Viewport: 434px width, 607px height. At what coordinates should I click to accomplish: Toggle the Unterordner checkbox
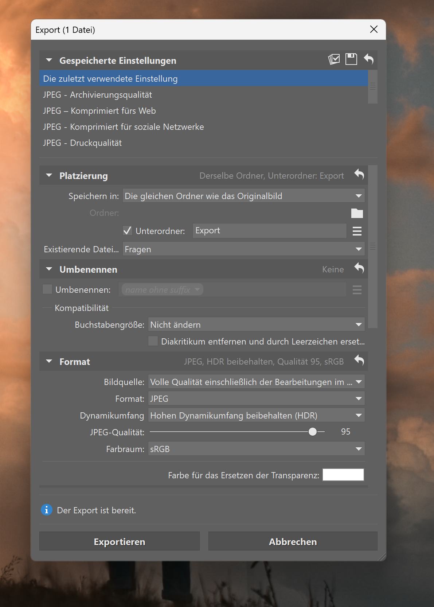click(x=127, y=230)
